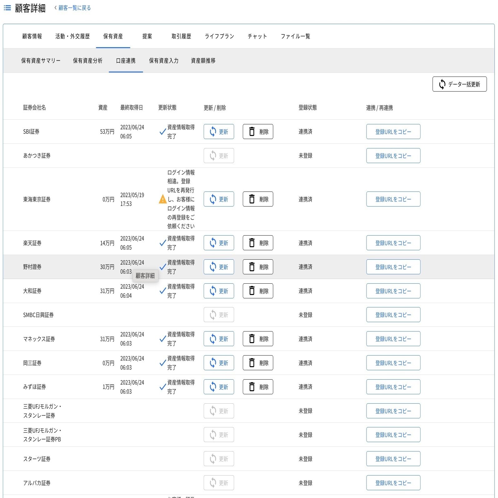Click データ一括更新 button

coord(459,84)
